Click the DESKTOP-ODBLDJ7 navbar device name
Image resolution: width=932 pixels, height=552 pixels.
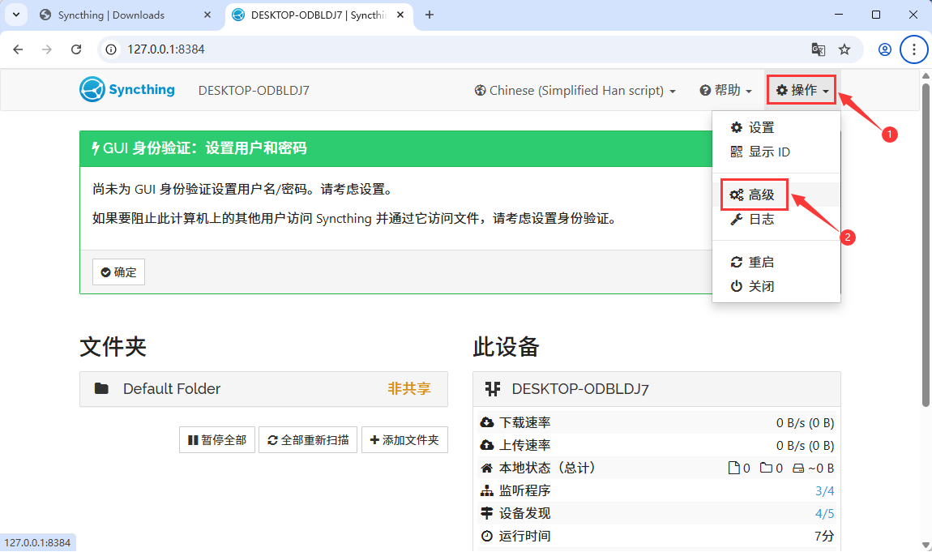254,90
